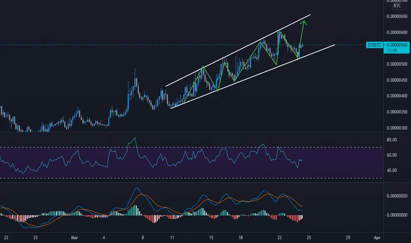Click the RSI 40.00 scale label

click(392, 170)
